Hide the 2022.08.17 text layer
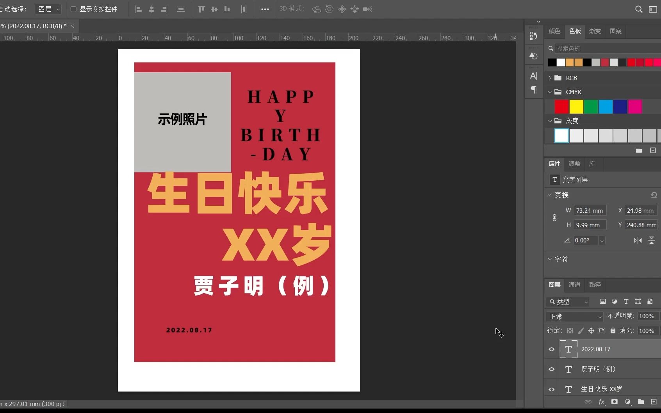Image resolution: width=661 pixels, height=413 pixels. click(x=551, y=349)
